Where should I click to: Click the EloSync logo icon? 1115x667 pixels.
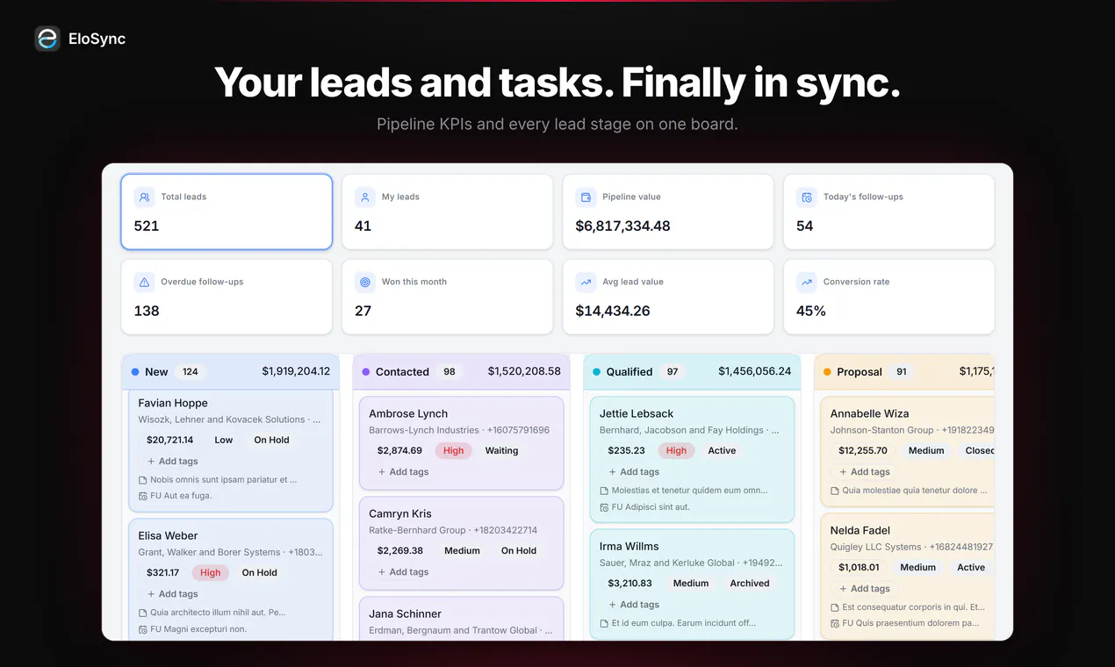[x=47, y=39]
